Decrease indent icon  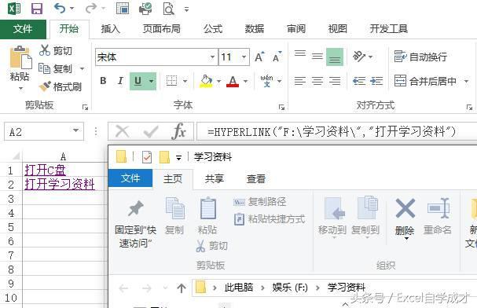pyautogui.click(x=359, y=81)
